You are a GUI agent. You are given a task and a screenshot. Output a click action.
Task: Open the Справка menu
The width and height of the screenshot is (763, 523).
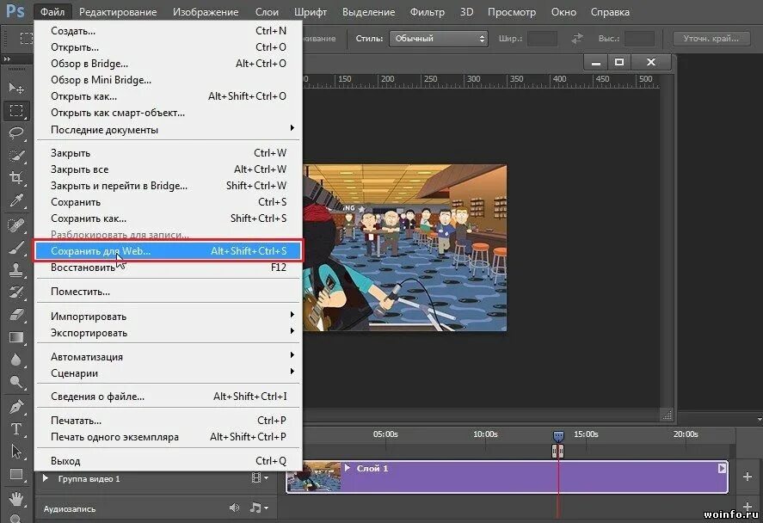(x=610, y=12)
